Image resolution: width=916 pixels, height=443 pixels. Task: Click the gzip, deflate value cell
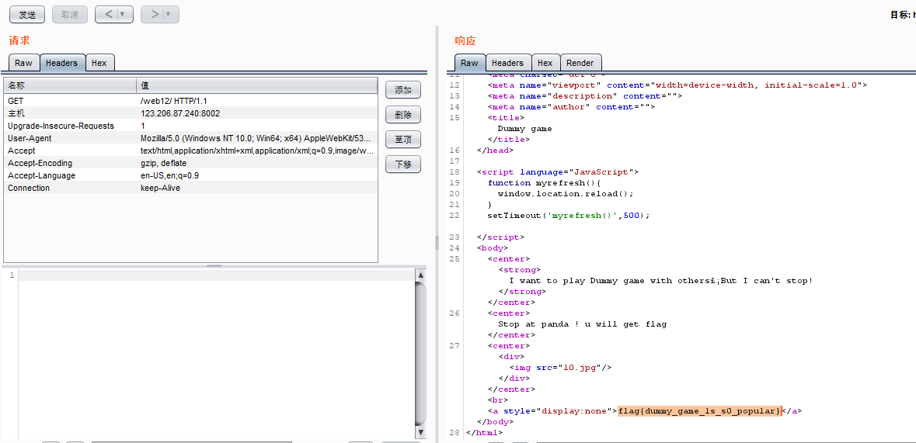tap(164, 163)
